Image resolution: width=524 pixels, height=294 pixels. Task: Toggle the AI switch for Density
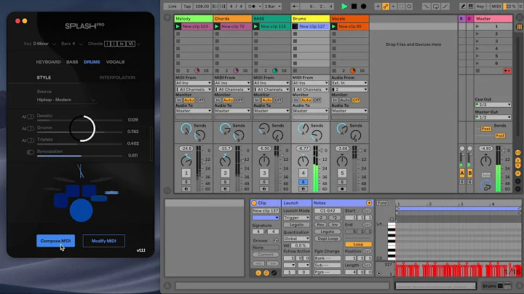click(x=30, y=116)
